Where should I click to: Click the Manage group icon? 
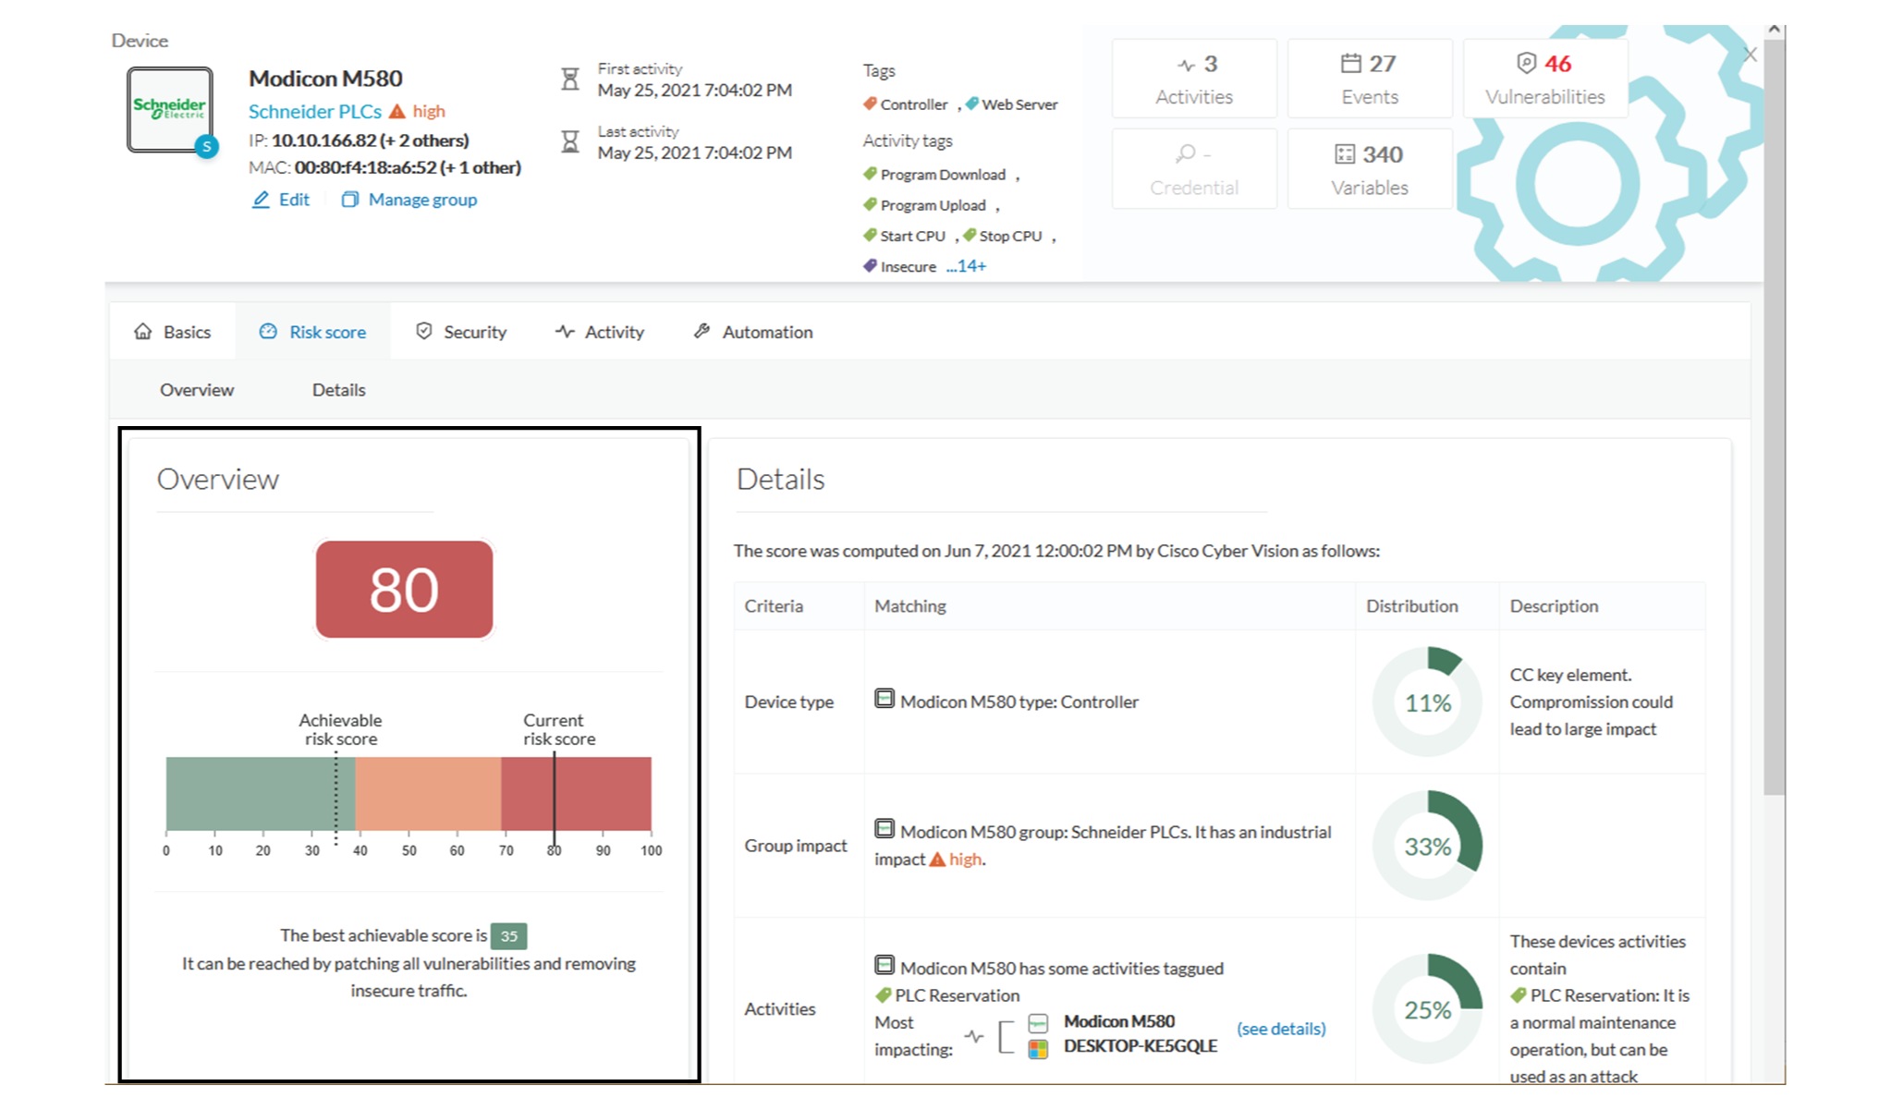click(349, 200)
